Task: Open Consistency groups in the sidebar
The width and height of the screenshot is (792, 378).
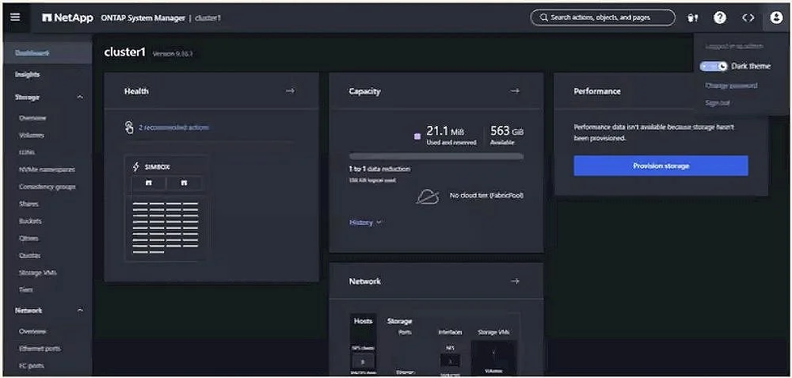Action: [47, 186]
